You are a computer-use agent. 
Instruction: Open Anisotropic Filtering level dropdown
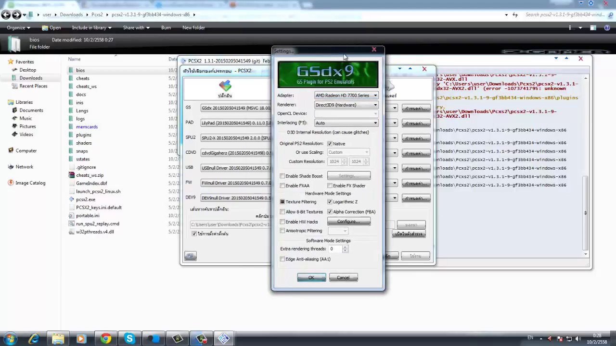(x=338, y=231)
